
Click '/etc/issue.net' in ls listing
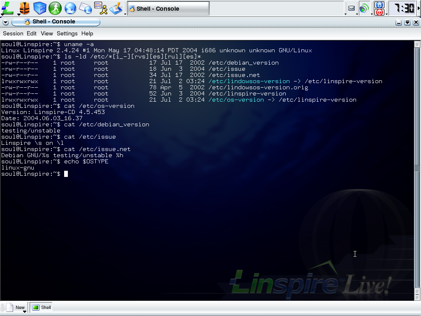(x=234, y=75)
